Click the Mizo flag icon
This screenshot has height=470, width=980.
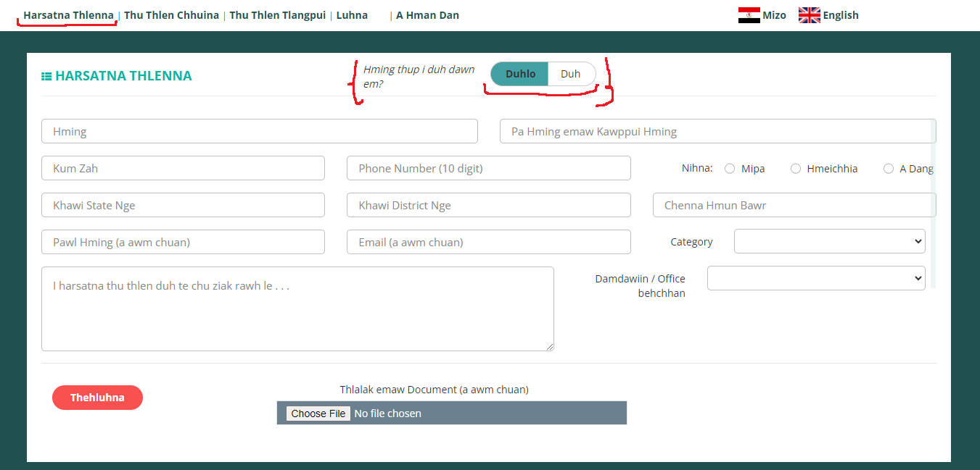(749, 15)
